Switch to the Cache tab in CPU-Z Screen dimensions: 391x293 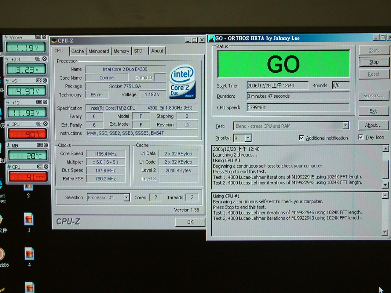[x=78, y=51]
